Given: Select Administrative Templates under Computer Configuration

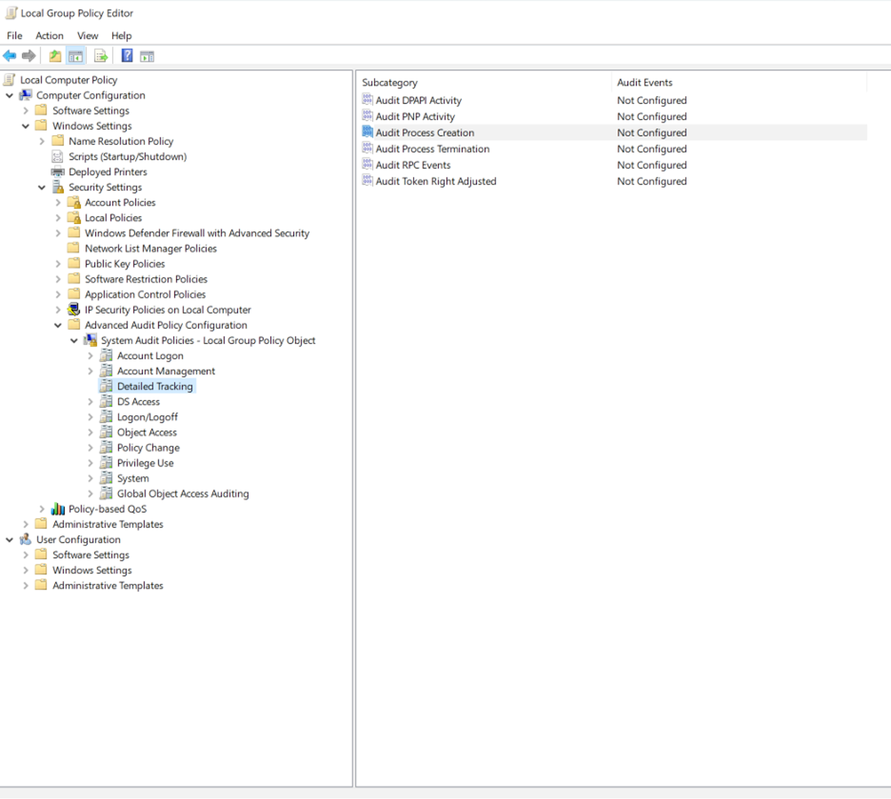Looking at the screenshot, I should click(x=108, y=524).
